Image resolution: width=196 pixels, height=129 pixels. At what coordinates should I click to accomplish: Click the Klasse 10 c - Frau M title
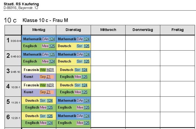pos(45,20)
